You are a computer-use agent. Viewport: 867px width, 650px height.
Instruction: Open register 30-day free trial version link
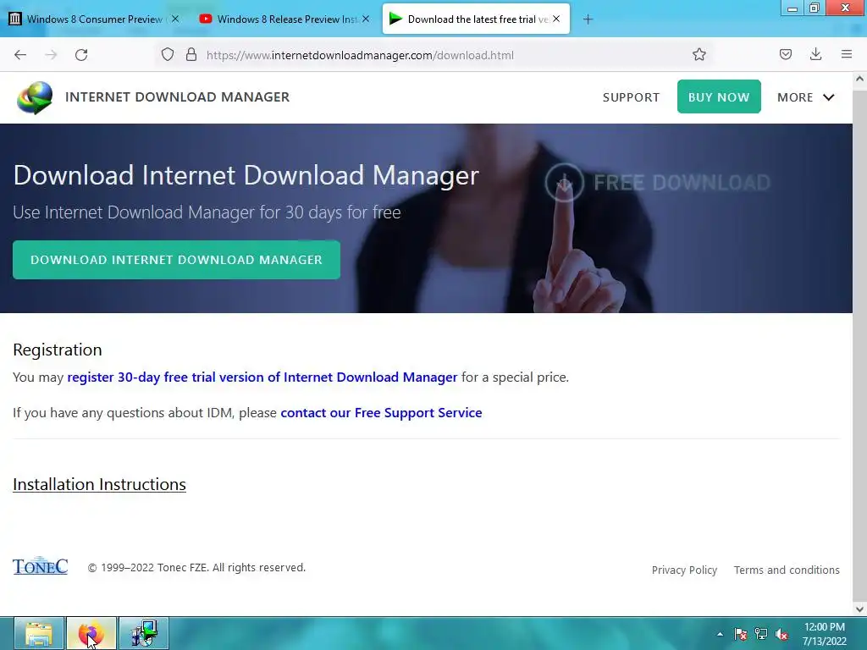[x=262, y=377]
